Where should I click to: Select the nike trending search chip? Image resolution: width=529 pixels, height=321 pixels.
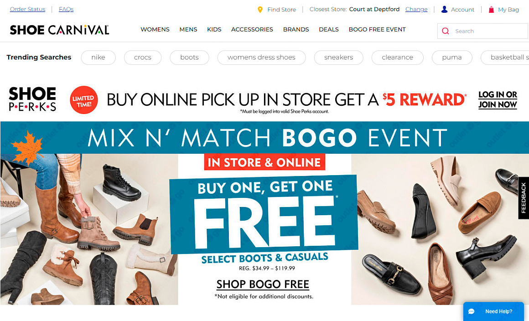point(98,57)
